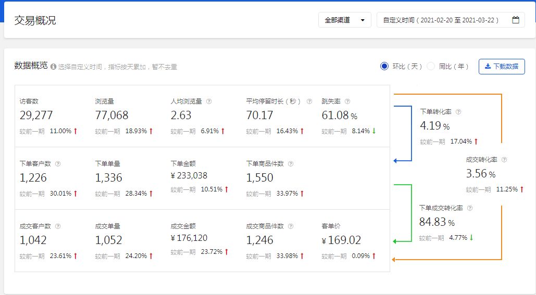Viewport: 536px width, 295px height.
Task: Click the 浏览量 value 77,068
Action: pyautogui.click(x=112, y=116)
